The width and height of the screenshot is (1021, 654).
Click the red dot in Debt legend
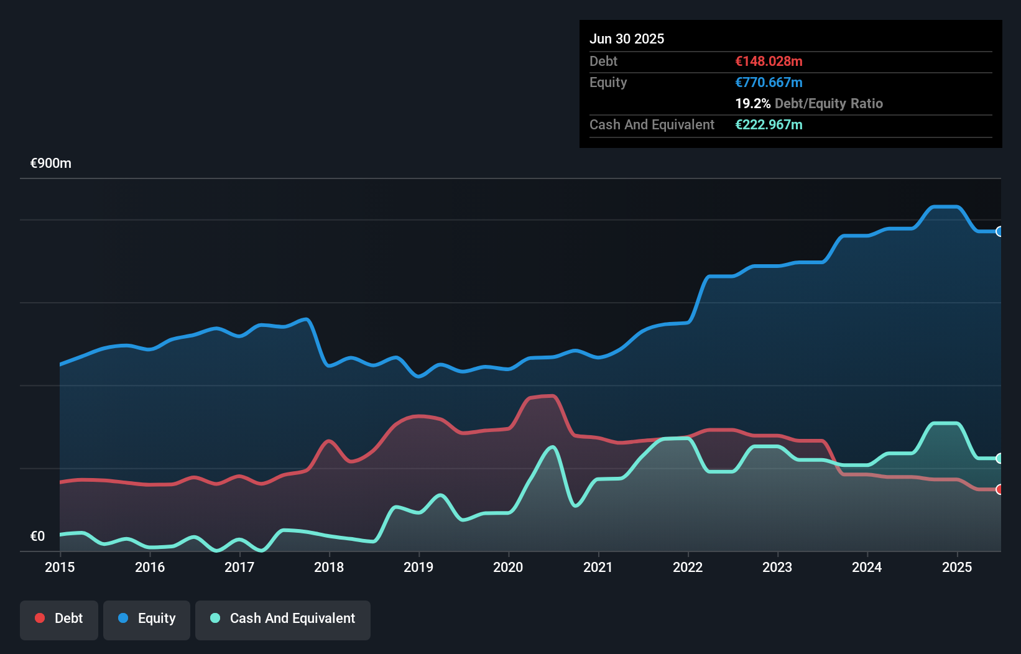click(x=40, y=618)
